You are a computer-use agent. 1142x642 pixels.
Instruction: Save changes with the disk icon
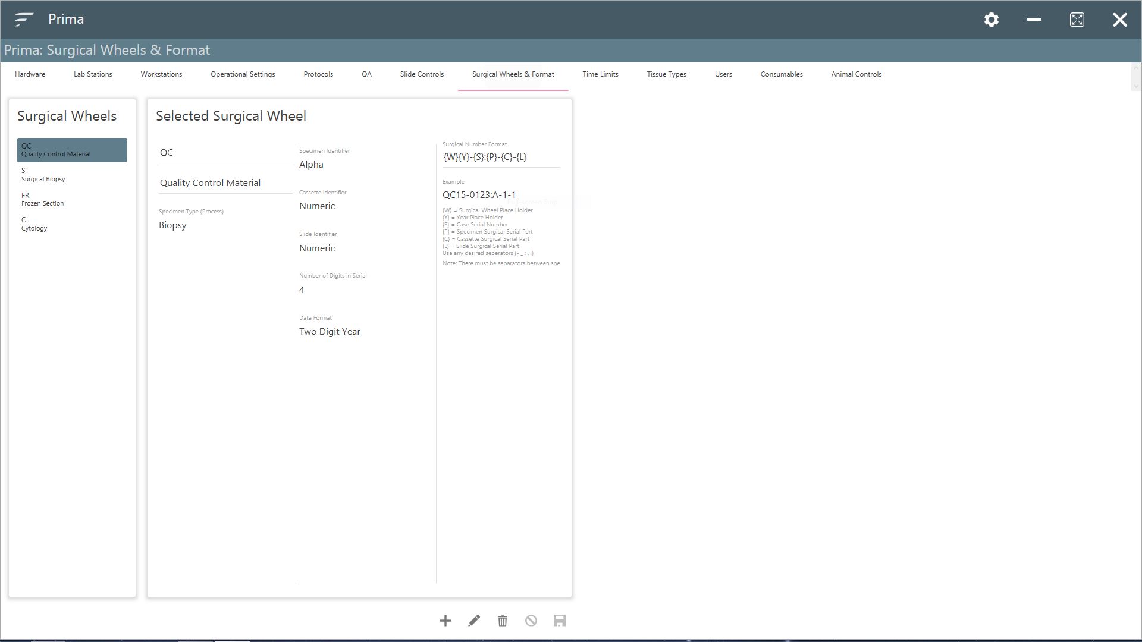[560, 621]
